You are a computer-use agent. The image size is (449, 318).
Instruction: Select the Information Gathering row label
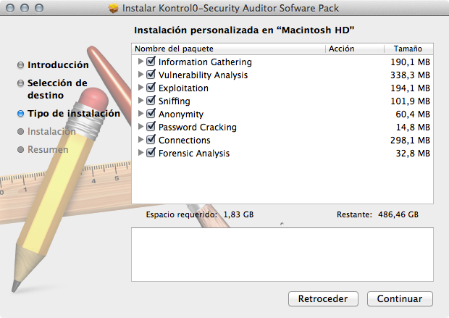pyautogui.click(x=205, y=62)
